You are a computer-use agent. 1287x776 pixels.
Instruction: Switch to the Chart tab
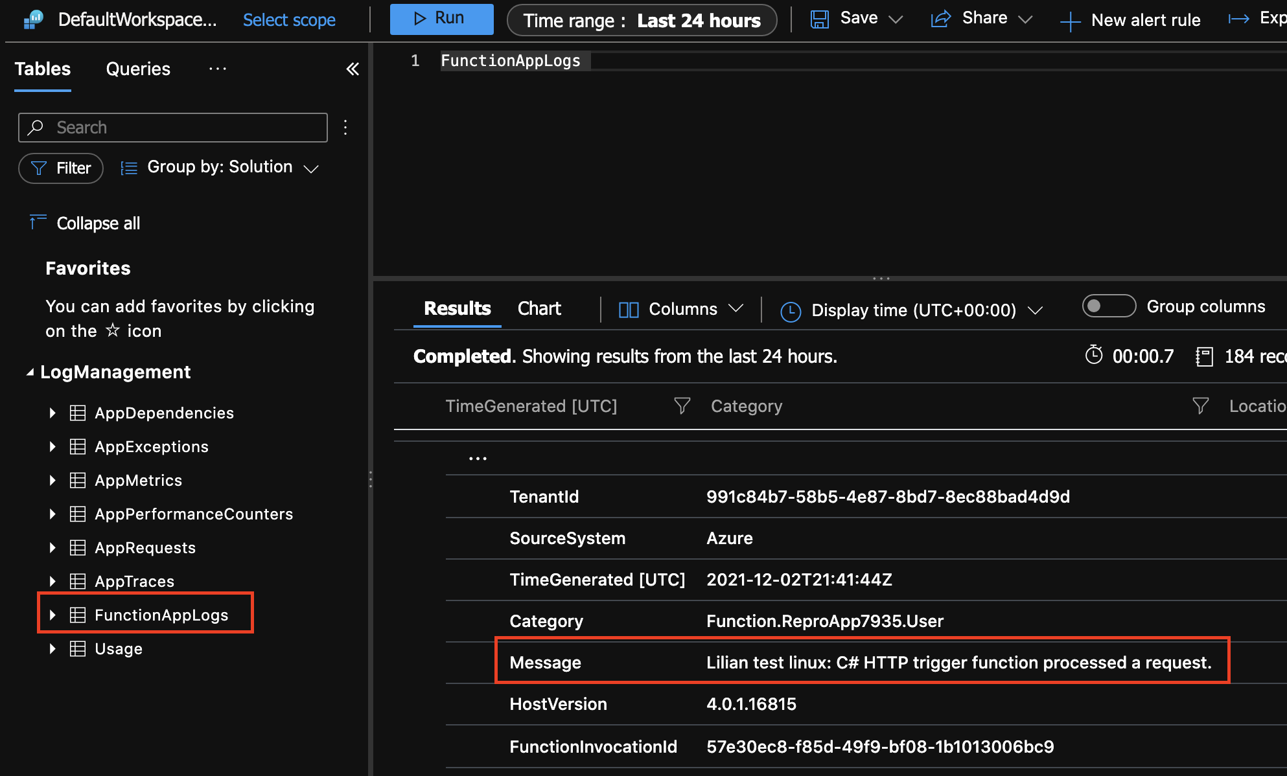[x=539, y=308]
